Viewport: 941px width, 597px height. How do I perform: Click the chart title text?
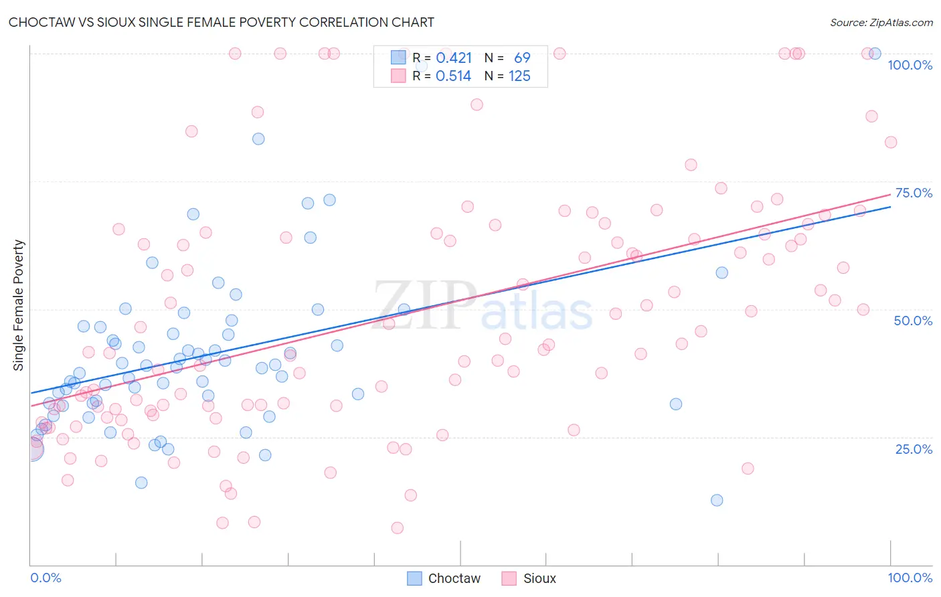coord(222,22)
